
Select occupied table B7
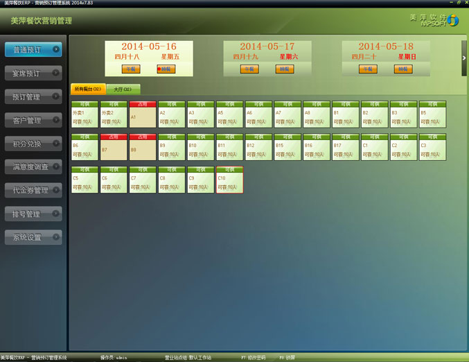(x=114, y=147)
